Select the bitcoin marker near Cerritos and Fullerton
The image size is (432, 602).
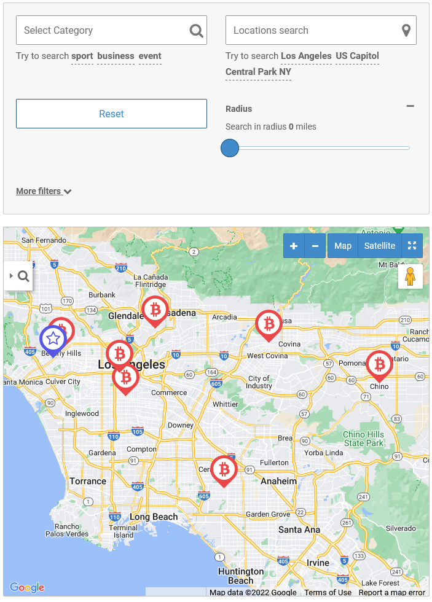pos(224,471)
